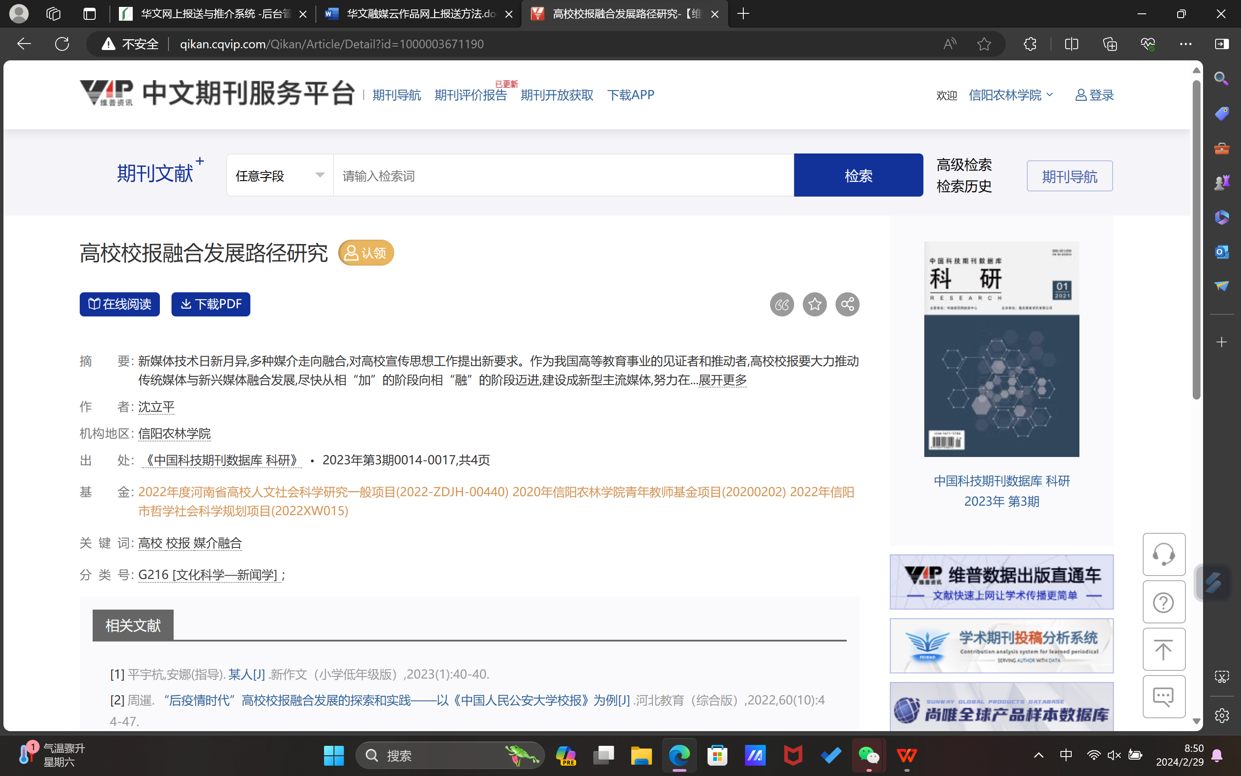
Task: Click the help question mark icon
Action: pyautogui.click(x=1163, y=602)
